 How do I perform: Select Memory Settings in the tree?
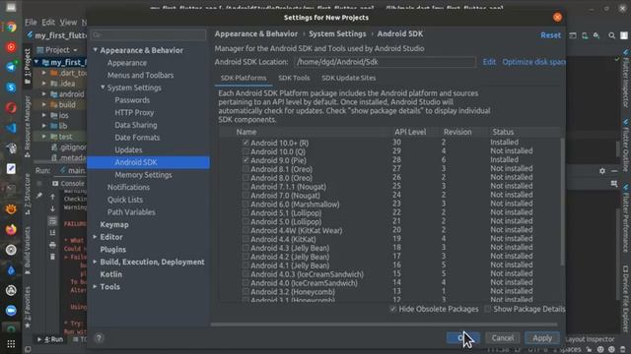[143, 175]
